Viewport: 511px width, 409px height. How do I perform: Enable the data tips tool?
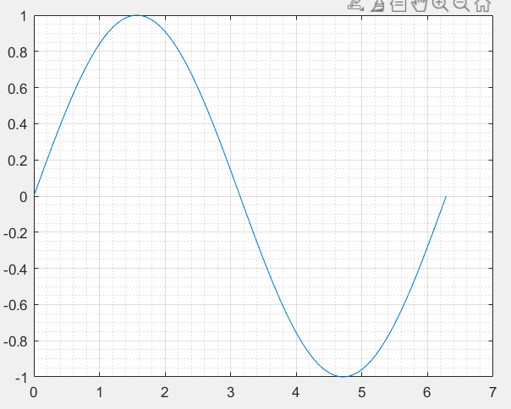click(x=398, y=6)
